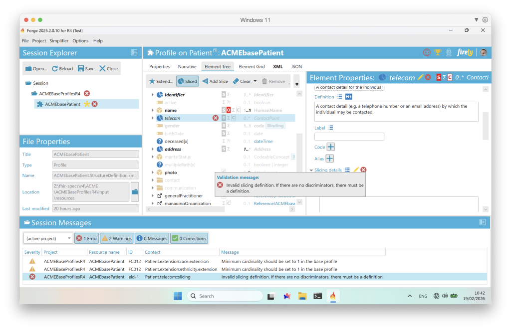Switch to the JSON tab
Image resolution: width=511 pixels, height=330 pixels.
pos(296,66)
